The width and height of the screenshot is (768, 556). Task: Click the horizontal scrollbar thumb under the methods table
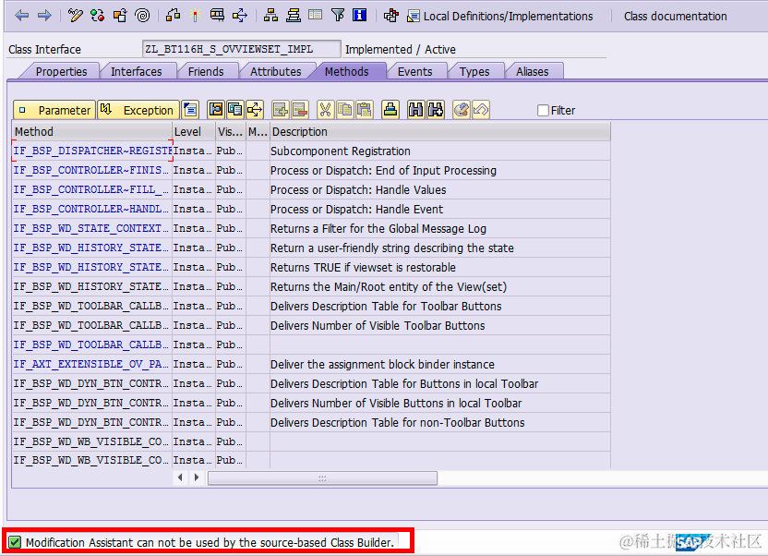click(322, 477)
